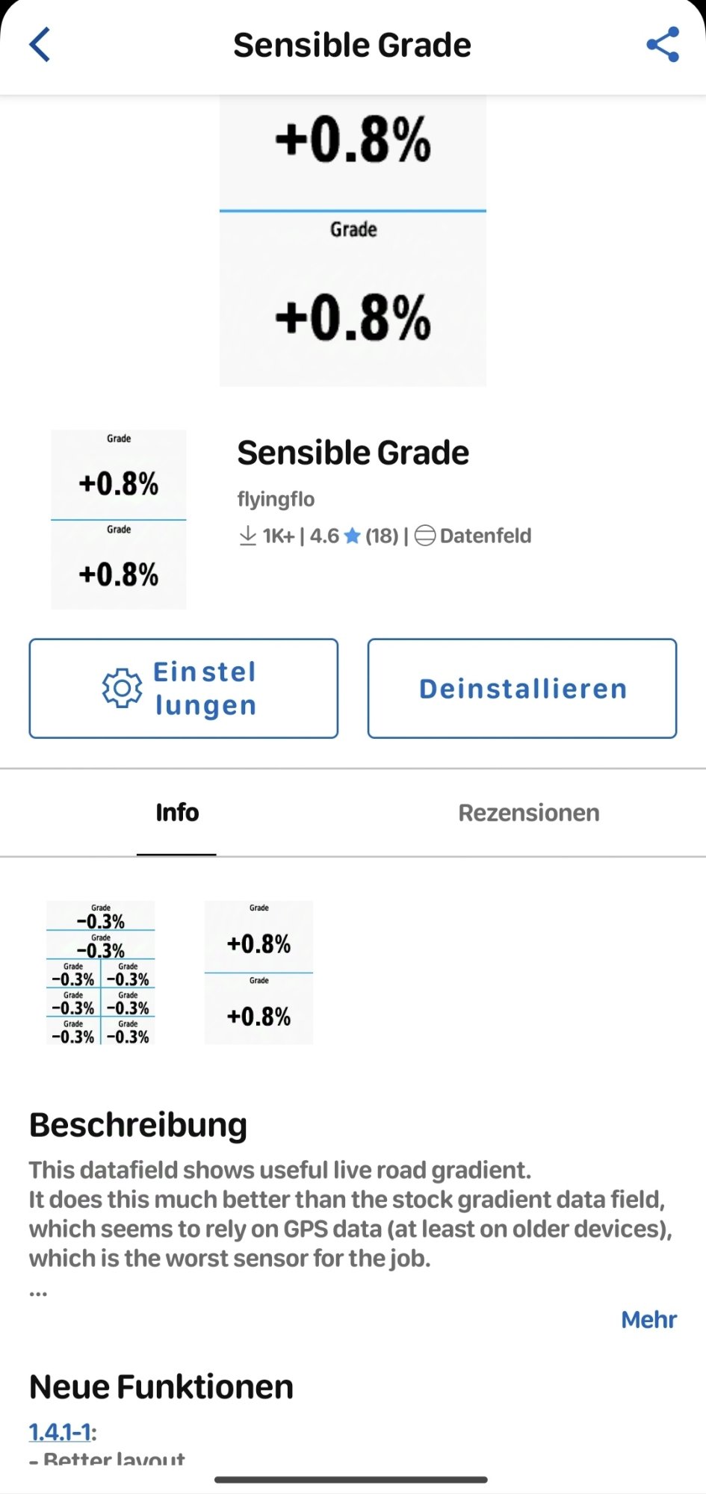Tap the gear icon in the Einstellungen button
Image resolution: width=706 pixels, height=1494 pixels.
122,688
